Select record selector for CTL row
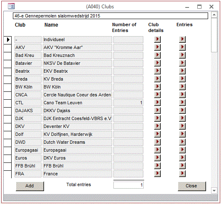 (7, 103)
